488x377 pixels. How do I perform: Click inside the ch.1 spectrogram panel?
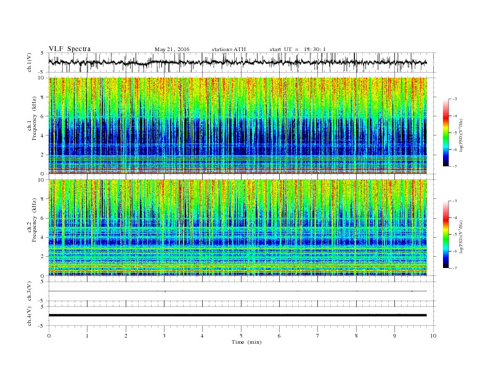pyautogui.click(x=237, y=126)
